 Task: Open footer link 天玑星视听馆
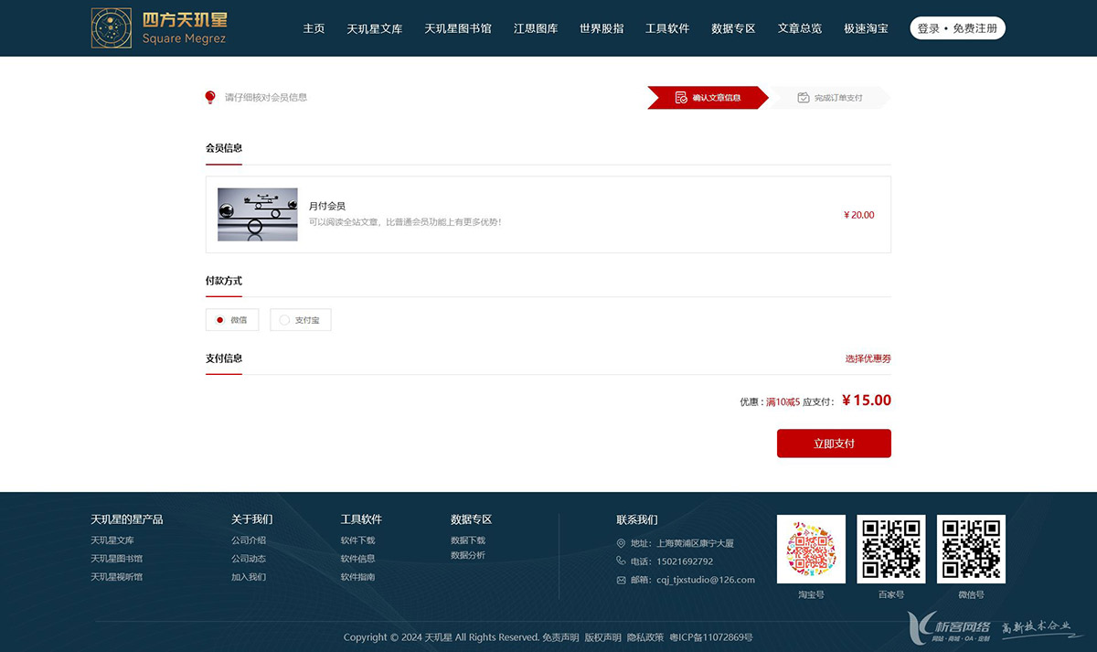click(x=117, y=577)
